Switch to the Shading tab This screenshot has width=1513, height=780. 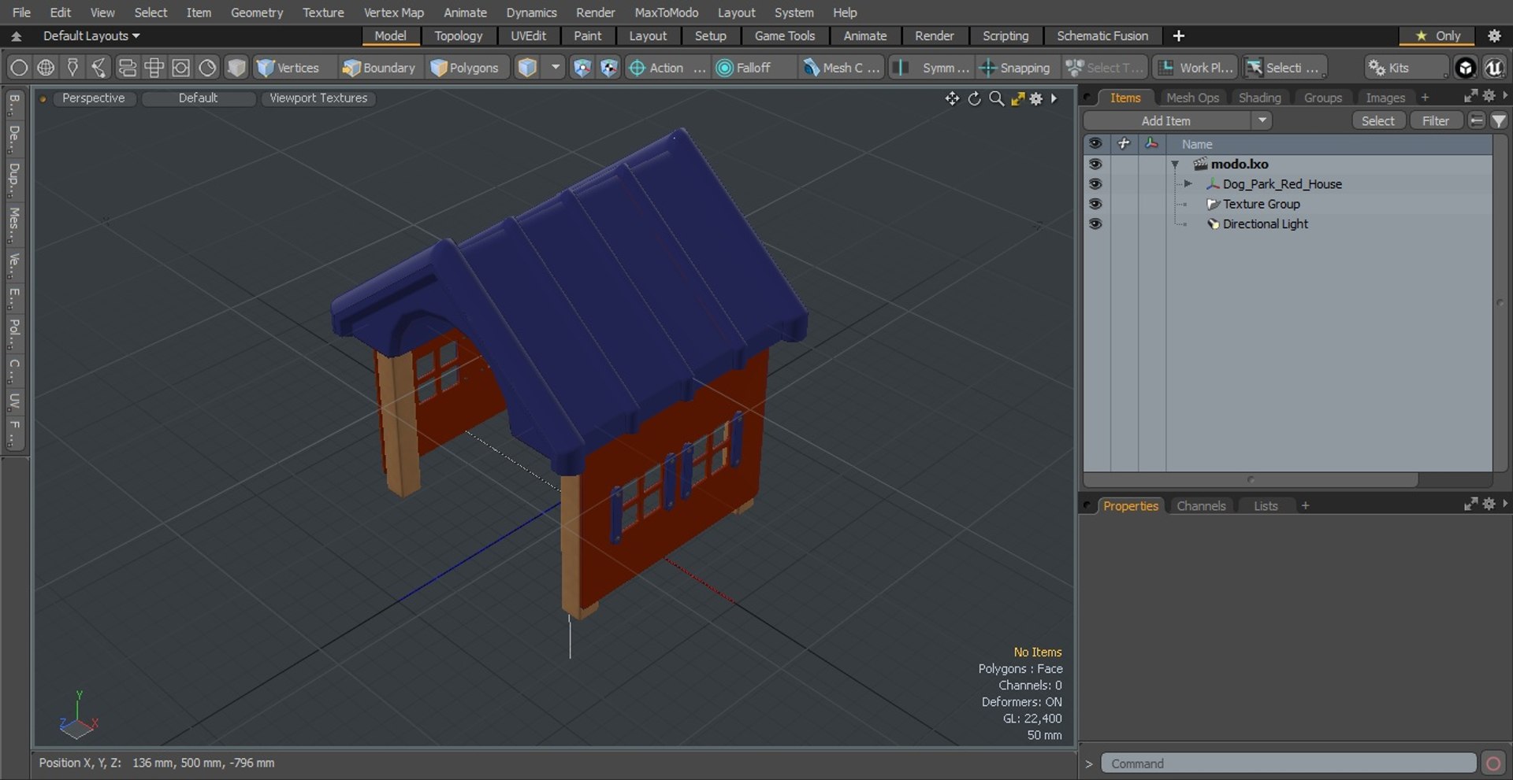point(1259,98)
